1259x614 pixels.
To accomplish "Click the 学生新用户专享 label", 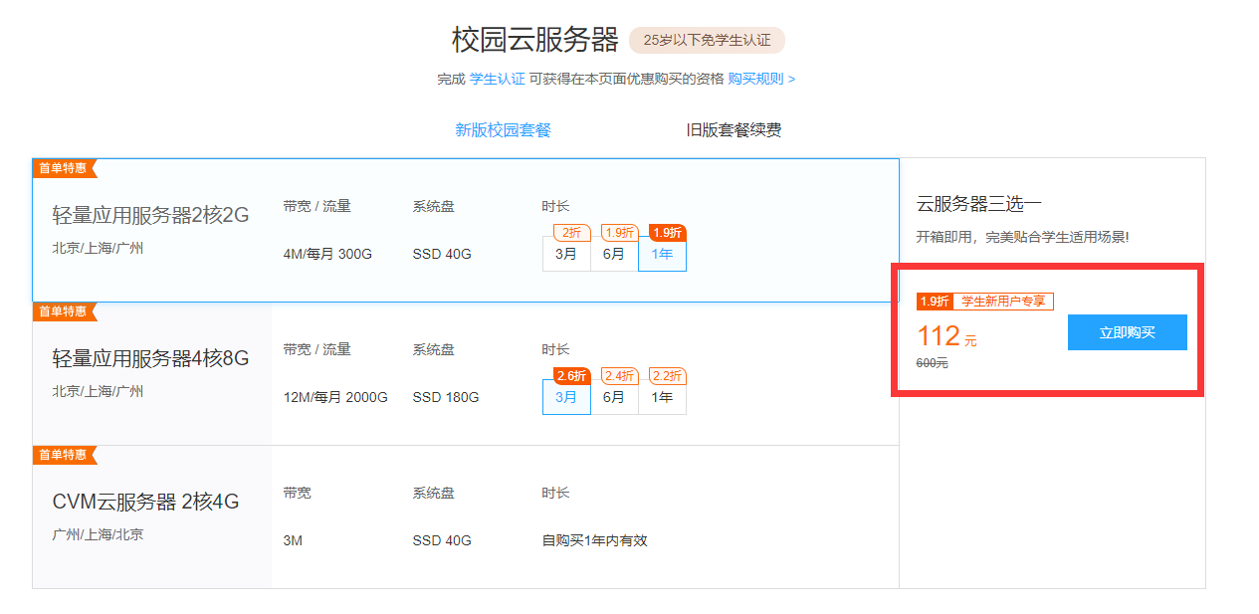I will [1003, 302].
